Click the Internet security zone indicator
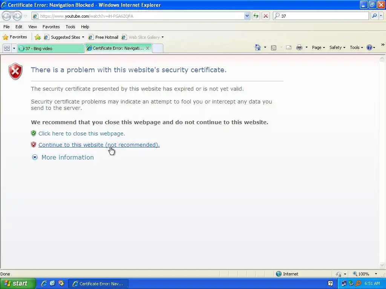Screen dimensions: 386x289 click(287, 274)
